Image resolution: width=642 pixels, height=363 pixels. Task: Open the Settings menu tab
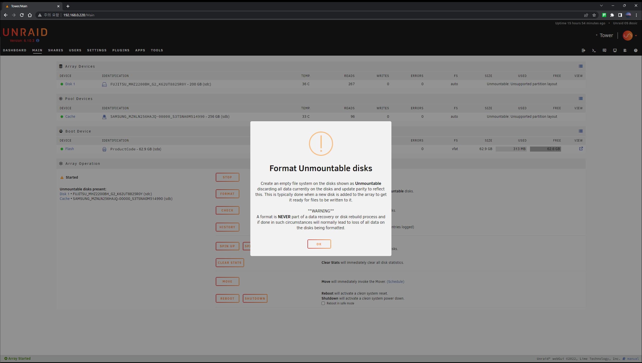pos(97,50)
